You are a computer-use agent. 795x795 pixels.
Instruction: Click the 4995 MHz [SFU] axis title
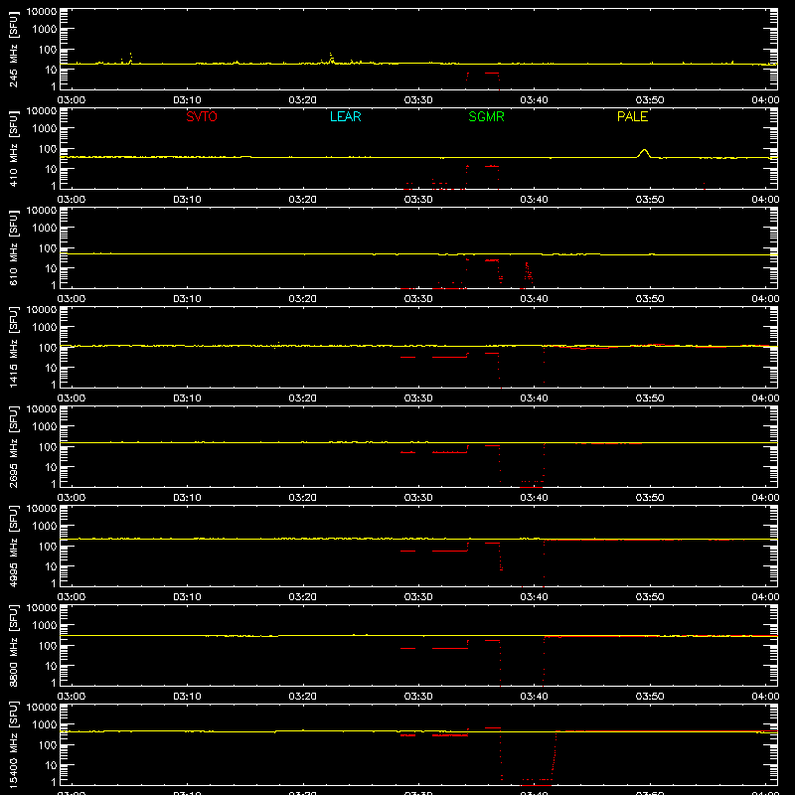(x=13, y=546)
